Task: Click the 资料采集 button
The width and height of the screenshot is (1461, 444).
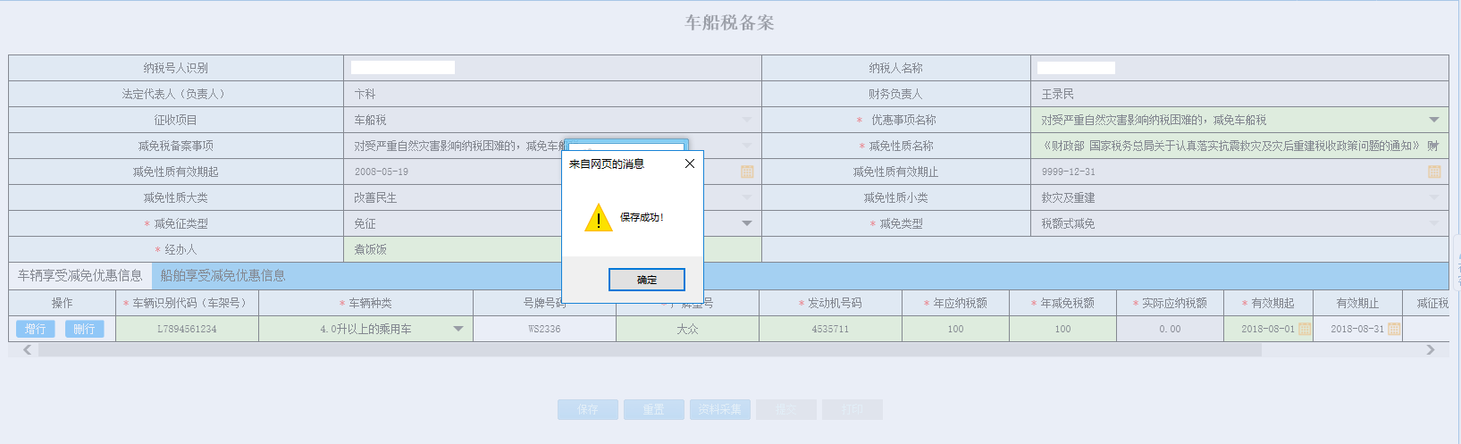Action: click(719, 409)
